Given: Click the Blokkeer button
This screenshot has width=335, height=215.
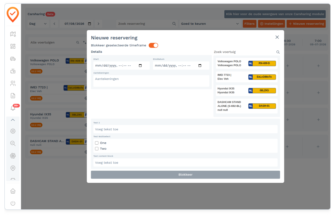Looking at the screenshot, I should 185,175.
